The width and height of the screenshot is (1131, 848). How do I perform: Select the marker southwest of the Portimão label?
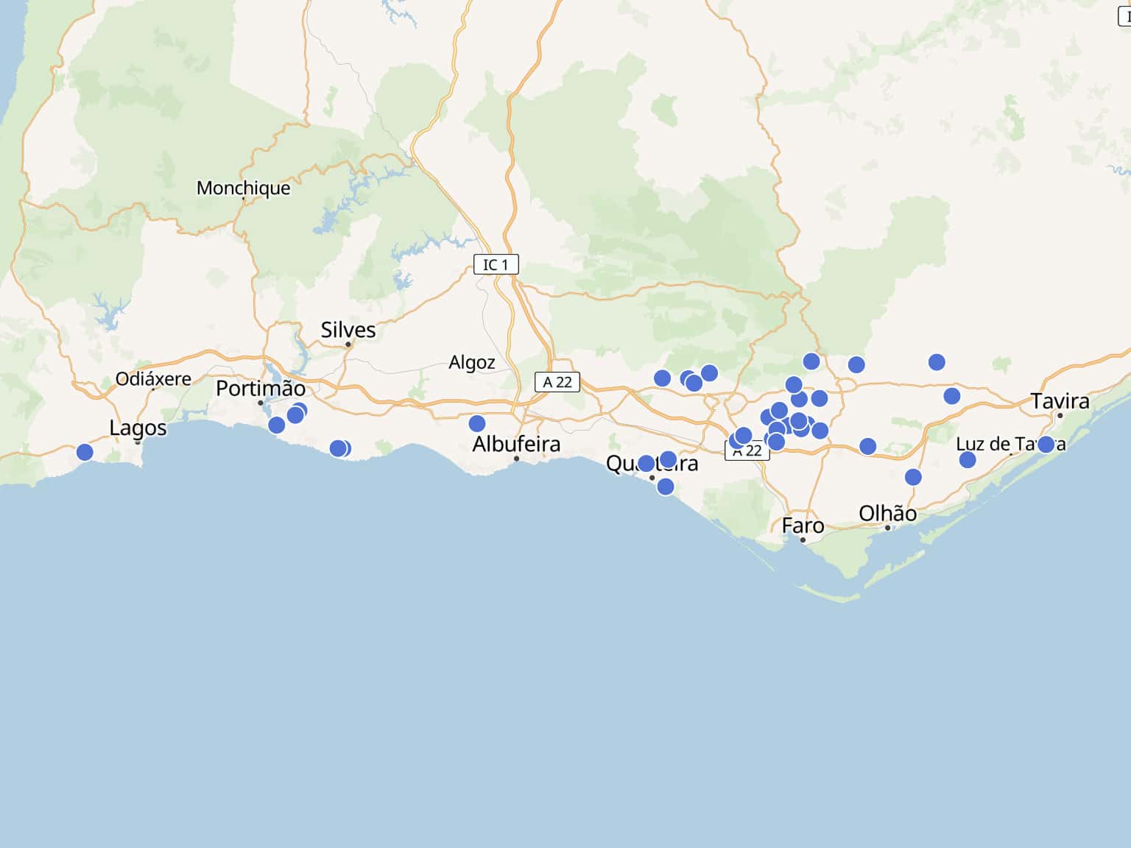coord(277,425)
